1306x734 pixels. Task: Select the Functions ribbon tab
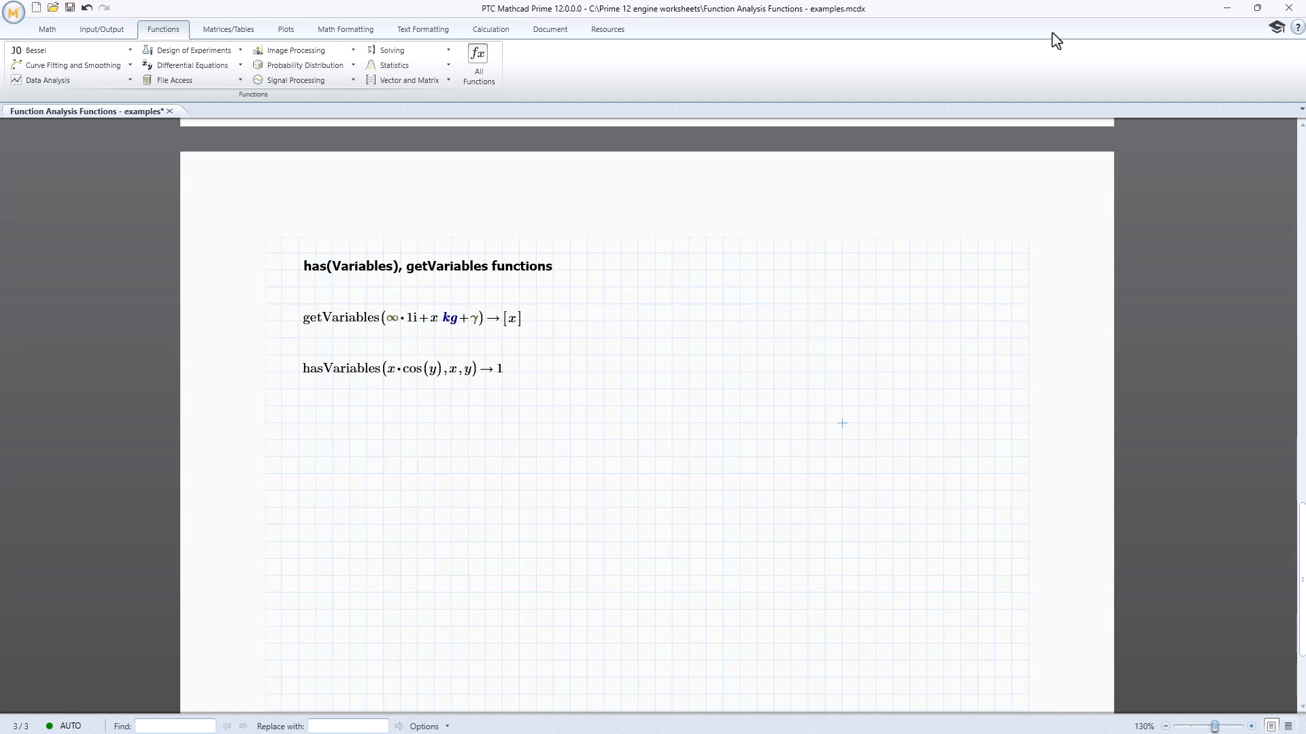tap(163, 29)
